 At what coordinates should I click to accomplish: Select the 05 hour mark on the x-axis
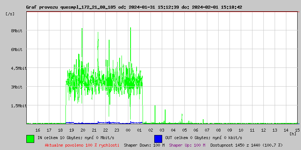[185, 130]
